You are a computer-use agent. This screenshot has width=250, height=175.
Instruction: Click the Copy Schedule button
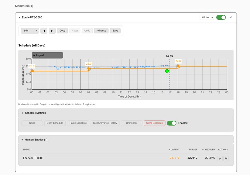point(55,123)
